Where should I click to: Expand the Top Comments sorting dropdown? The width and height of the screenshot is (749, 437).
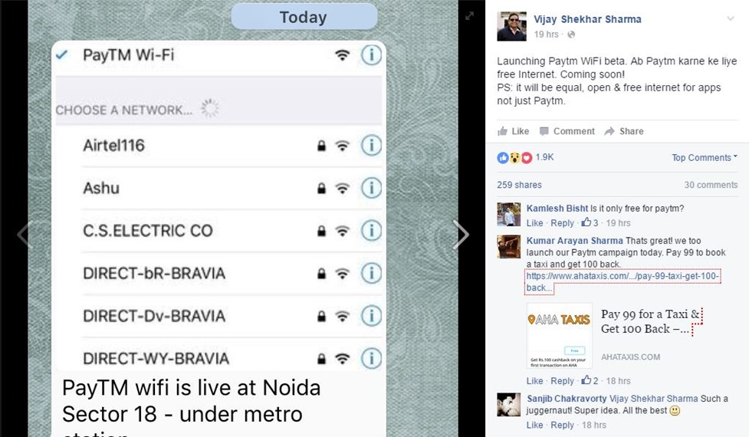(x=705, y=158)
